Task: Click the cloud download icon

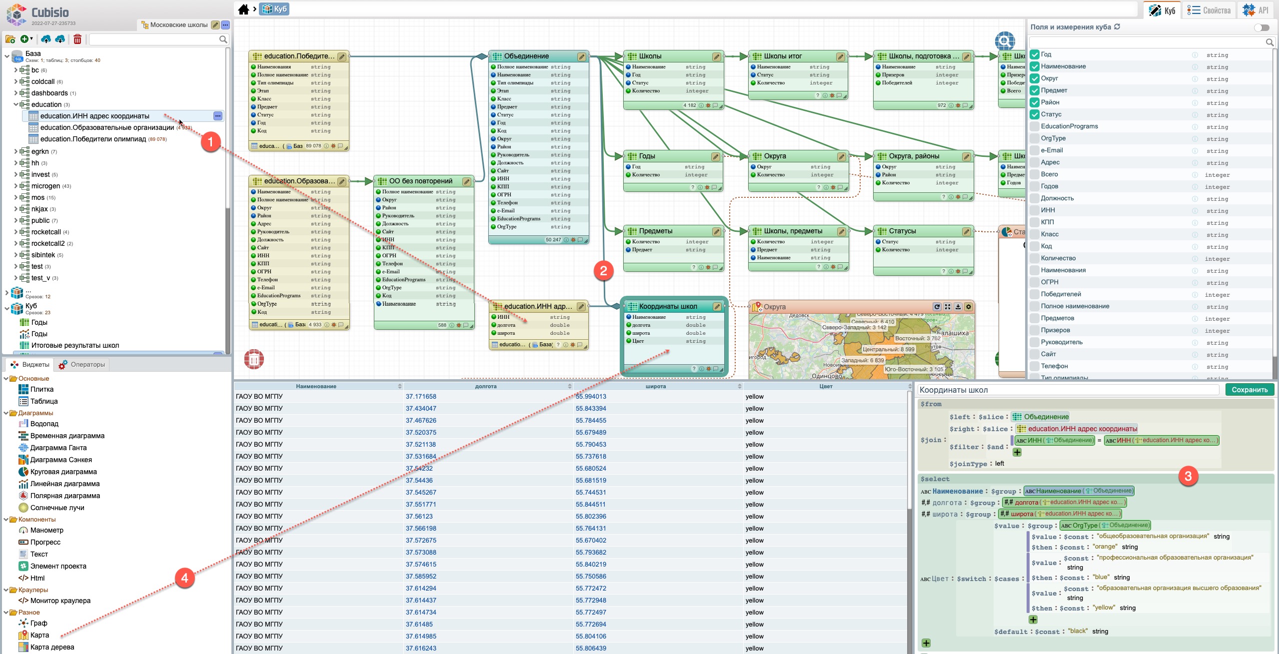Action: coord(60,39)
